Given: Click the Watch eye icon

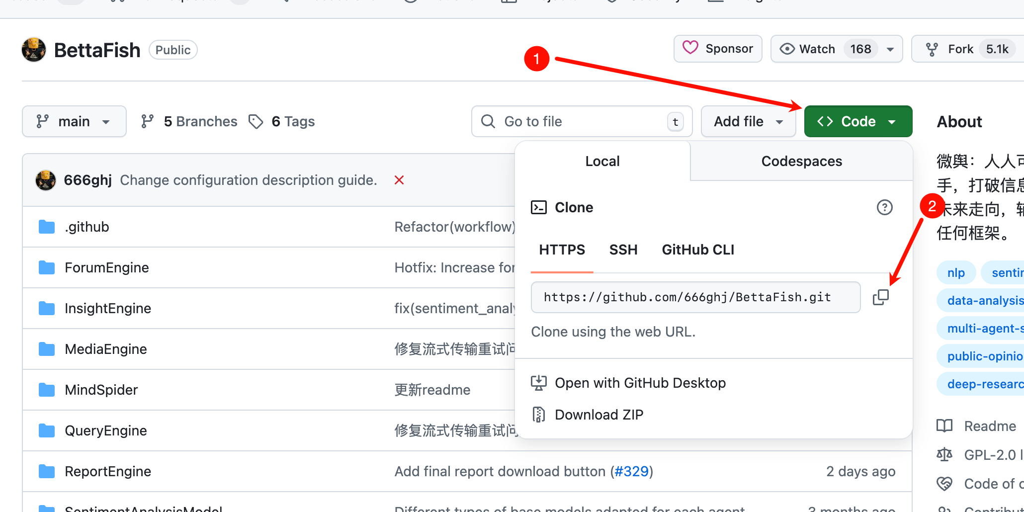Looking at the screenshot, I should (787, 49).
